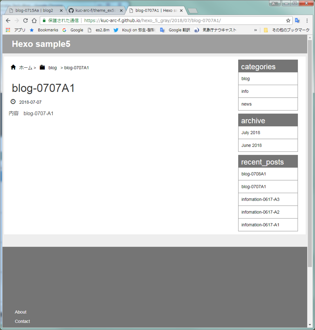Select the blog-0707A1 Hexo tab

coord(156,10)
